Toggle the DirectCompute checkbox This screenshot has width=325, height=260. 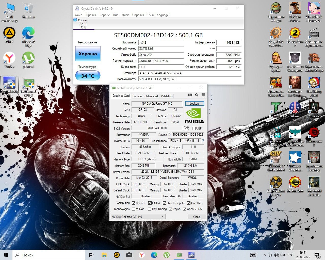tap(164, 203)
